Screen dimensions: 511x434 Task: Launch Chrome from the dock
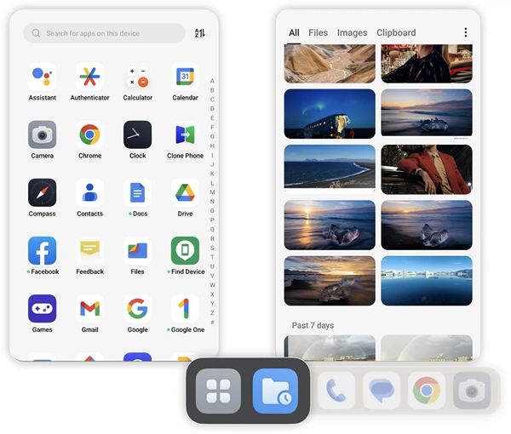pos(427,391)
